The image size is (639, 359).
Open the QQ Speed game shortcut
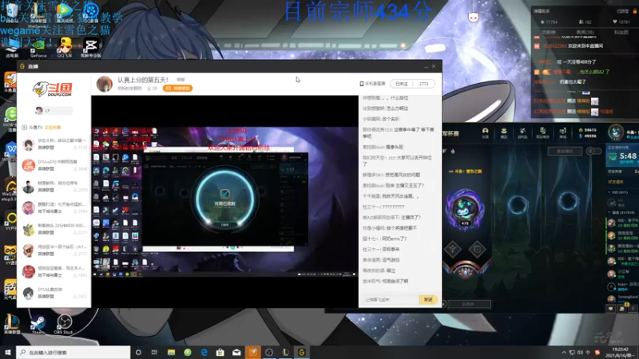65,47
